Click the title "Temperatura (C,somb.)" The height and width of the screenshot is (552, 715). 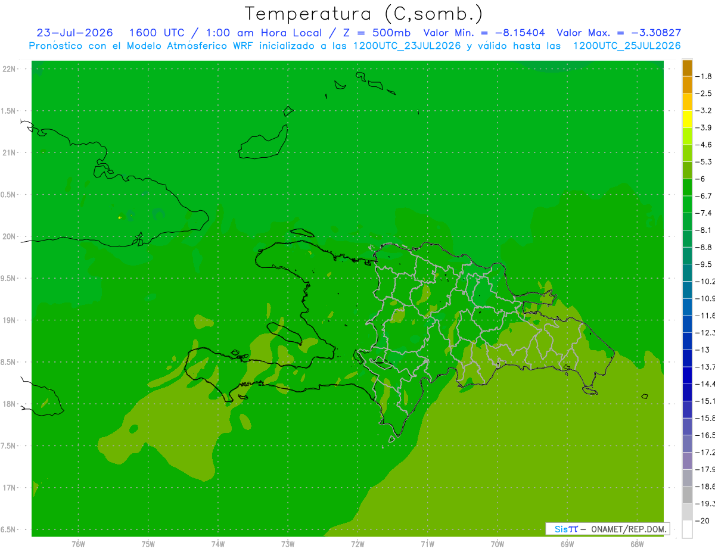pos(363,14)
